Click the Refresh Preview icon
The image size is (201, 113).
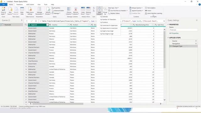[x=48, y=9]
